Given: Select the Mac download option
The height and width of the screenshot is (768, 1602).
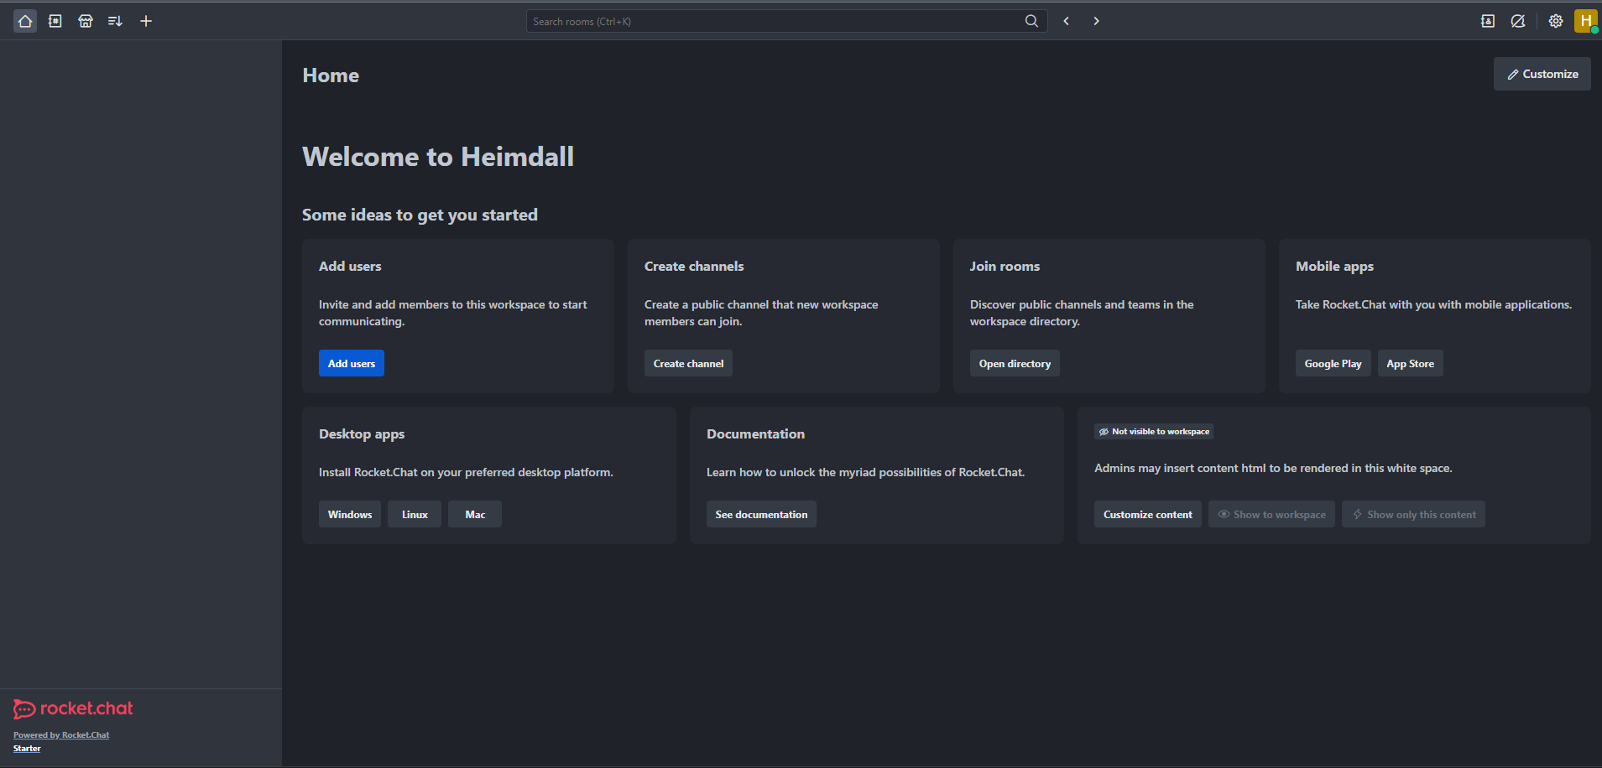Looking at the screenshot, I should pos(474,514).
